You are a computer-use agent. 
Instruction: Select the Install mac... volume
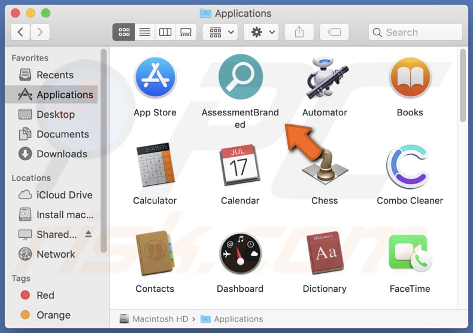(51, 215)
